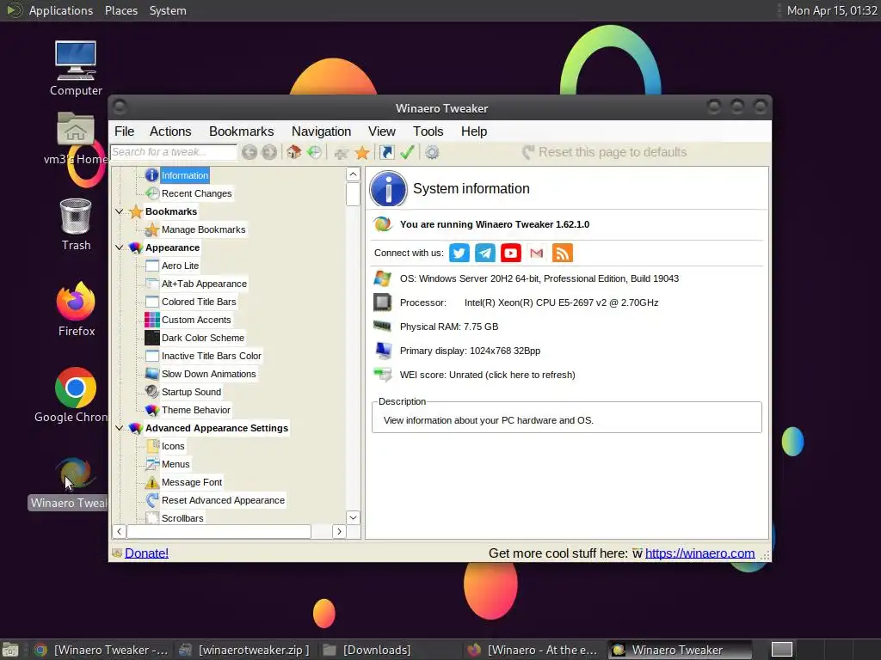The width and height of the screenshot is (881, 660).
Task: Collapse Advanced Appearance Settings section
Action: [119, 428]
